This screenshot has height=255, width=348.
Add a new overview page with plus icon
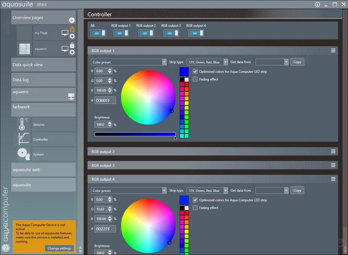(72, 20)
